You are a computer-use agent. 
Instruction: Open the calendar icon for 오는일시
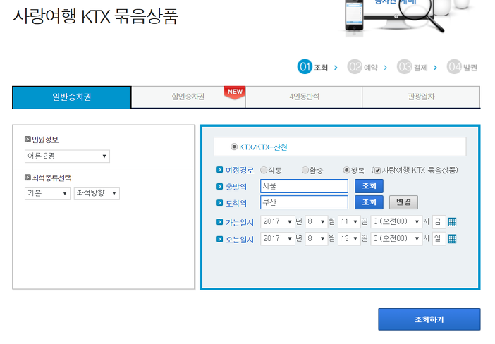452,239
